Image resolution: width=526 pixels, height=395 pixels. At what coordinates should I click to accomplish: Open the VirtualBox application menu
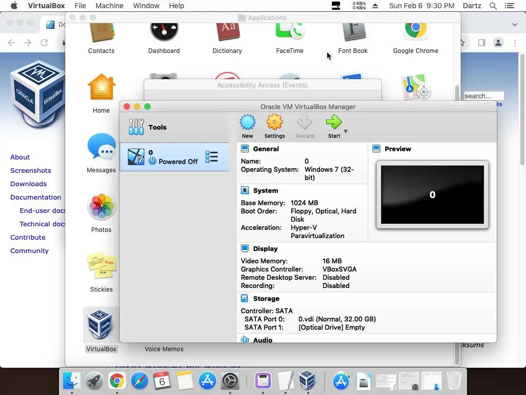46,6
